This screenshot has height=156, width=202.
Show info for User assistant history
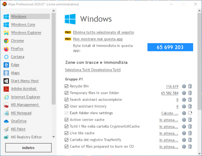pyautogui.click(x=184, y=106)
